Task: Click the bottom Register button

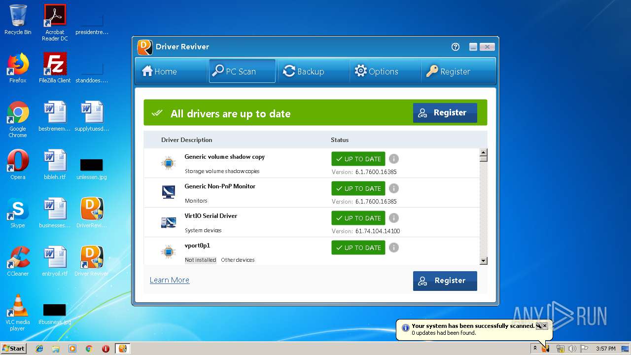Action: coord(445,281)
